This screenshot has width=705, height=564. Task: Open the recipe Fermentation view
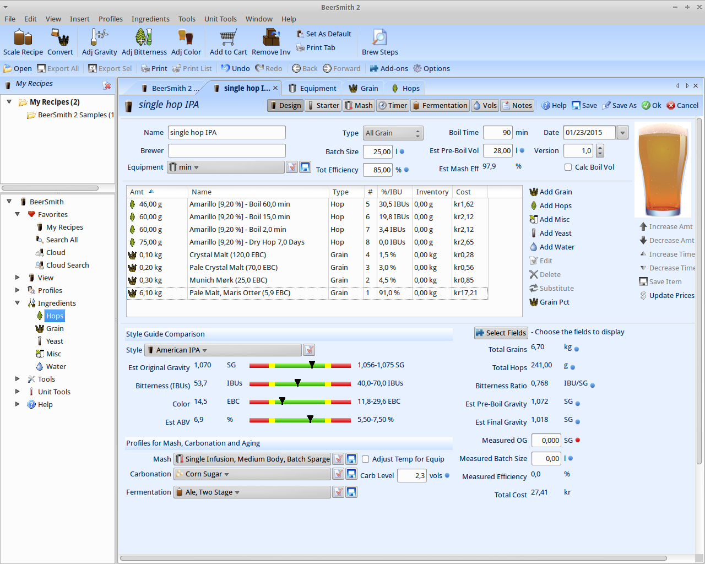tap(440, 105)
